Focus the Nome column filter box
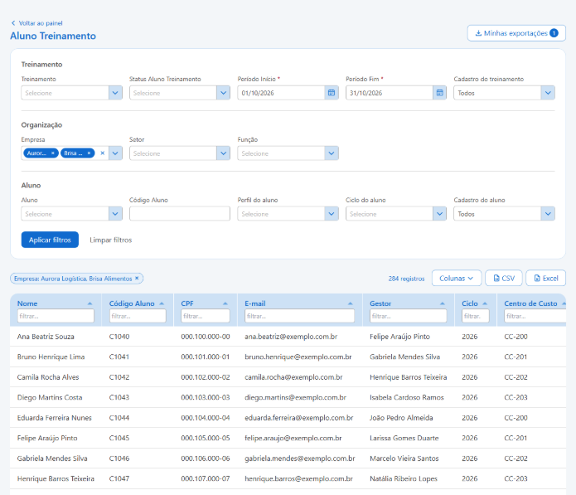This screenshot has height=495, width=576. [x=56, y=316]
